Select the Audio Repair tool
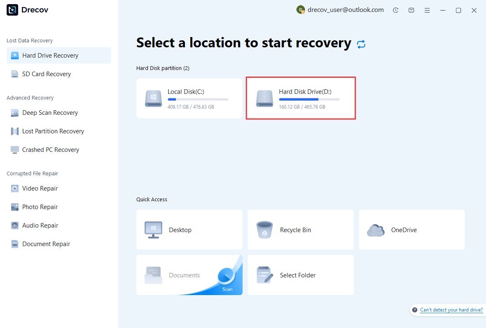486x328 pixels. [39, 225]
